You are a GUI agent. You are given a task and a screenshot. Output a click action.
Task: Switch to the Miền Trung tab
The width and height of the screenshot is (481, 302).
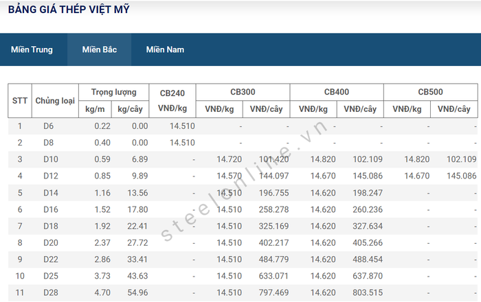click(x=32, y=49)
